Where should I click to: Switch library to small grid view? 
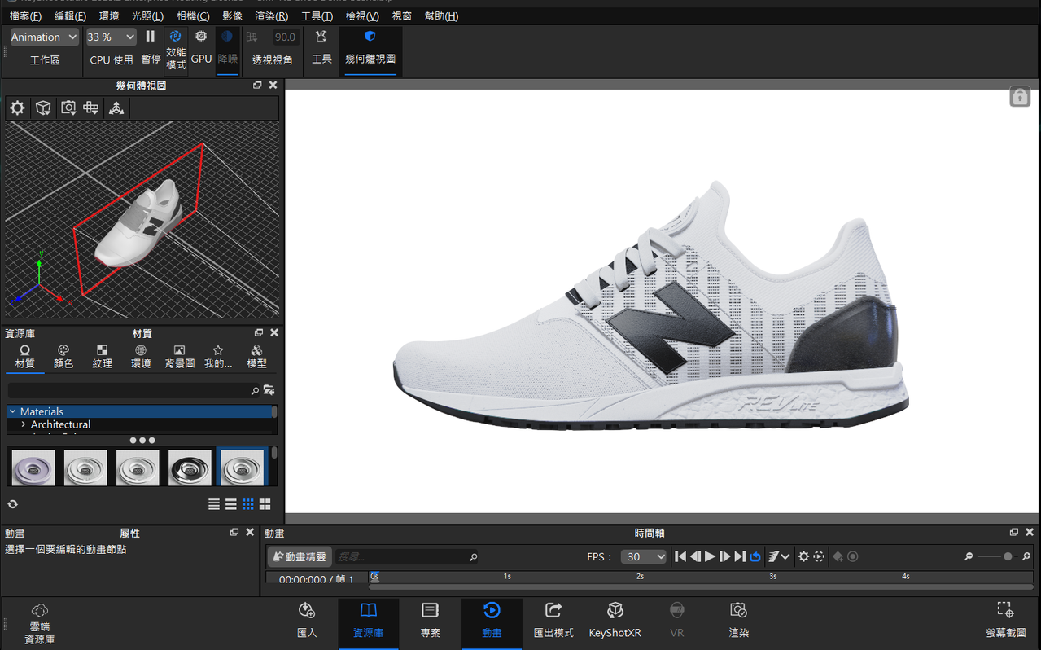click(x=248, y=505)
